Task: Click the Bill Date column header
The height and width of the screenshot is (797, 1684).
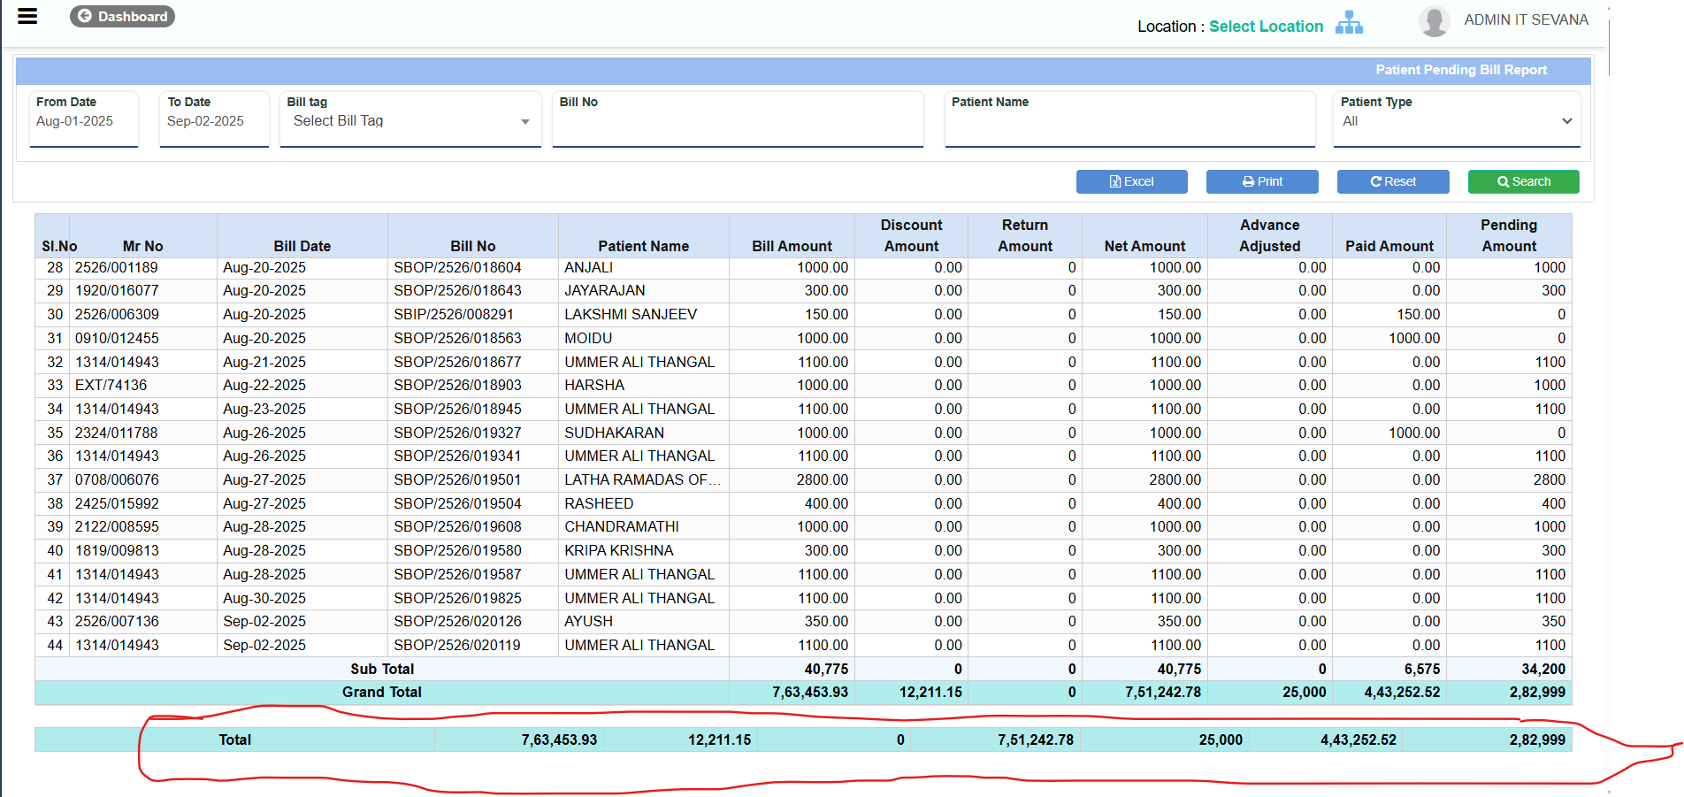Action: point(302,246)
